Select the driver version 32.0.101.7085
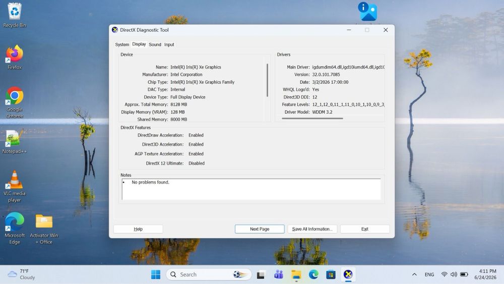The height and width of the screenshot is (284, 504). click(x=326, y=74)
